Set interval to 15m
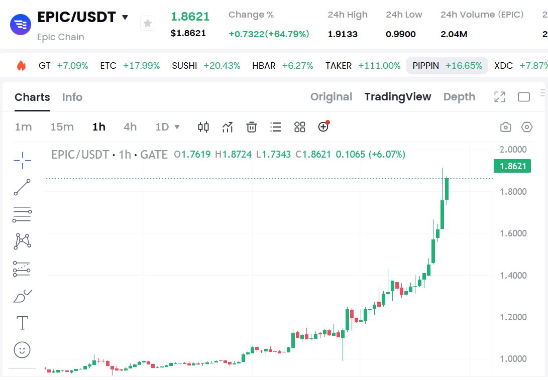Image resolution: width=548 pixels, height=380 pixels. [62, 127]
